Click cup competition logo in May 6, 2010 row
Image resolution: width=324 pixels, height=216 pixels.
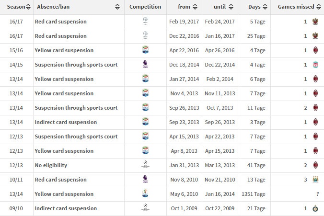145,194
